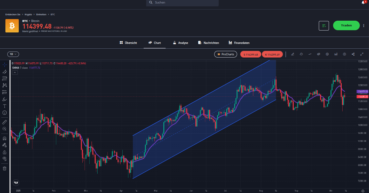Screen dimensions: 369x193
Task: Select the text annotation tool
Action: coord(4,106)
